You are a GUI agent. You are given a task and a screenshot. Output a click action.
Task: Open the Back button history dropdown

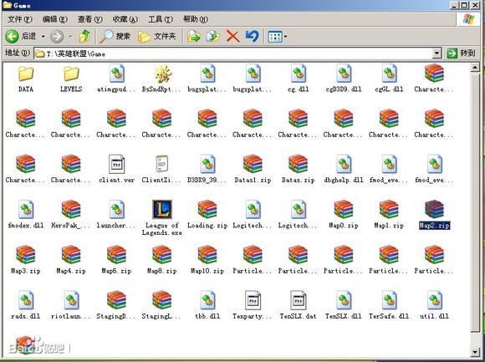point(43,37)
